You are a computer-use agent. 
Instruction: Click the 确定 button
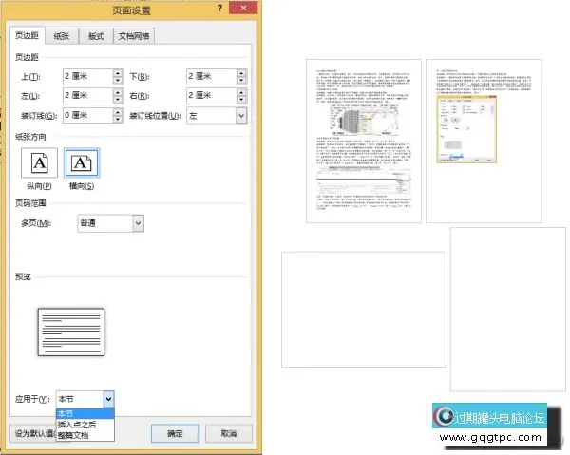click(x=175, y=433)
